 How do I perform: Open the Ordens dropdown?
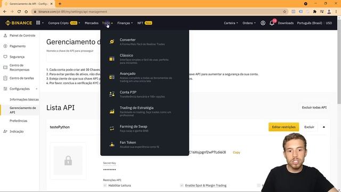249,23
